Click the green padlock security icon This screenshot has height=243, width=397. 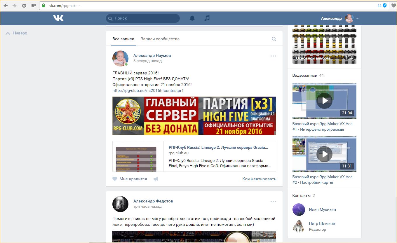pos(43,6)
